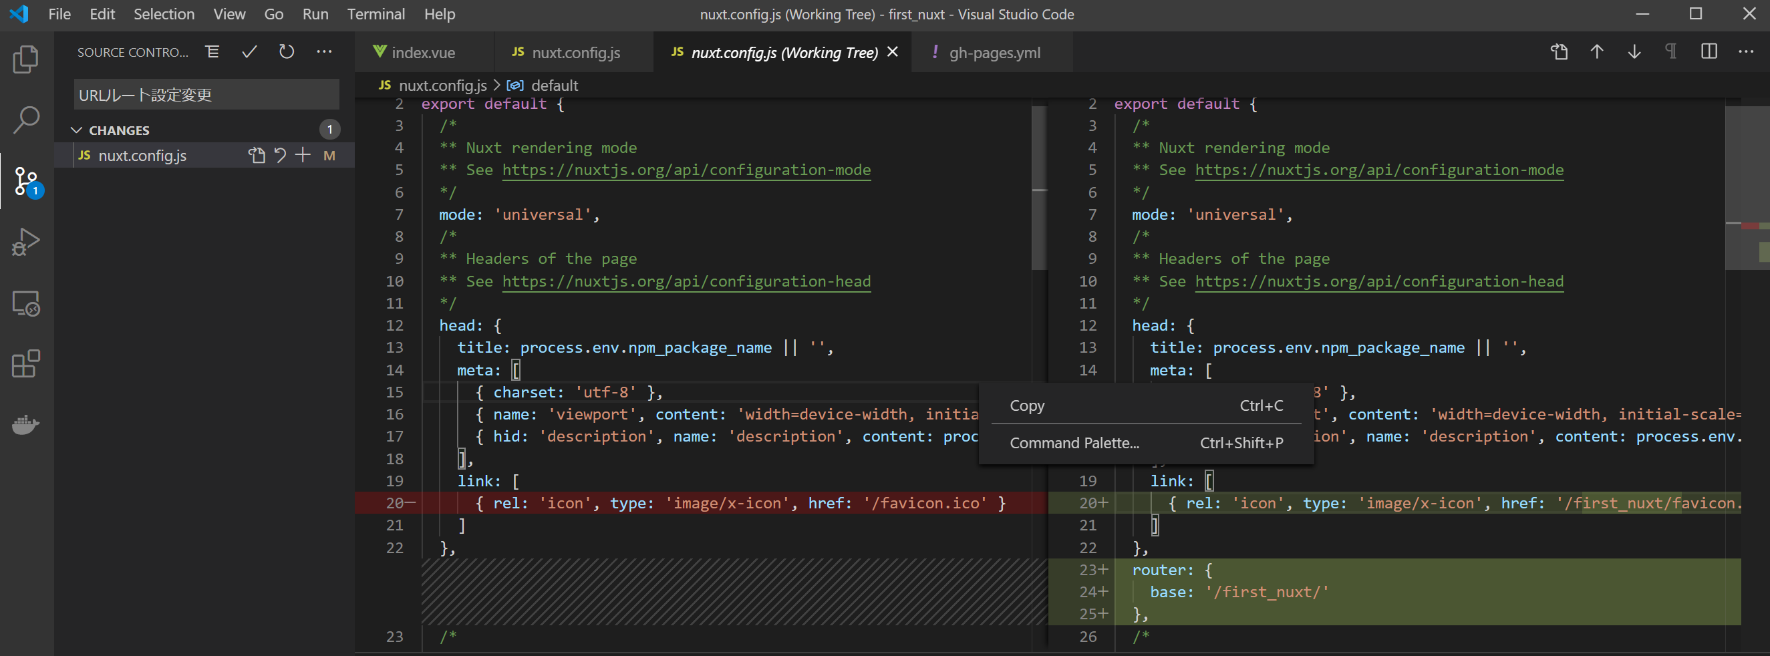Image resolution: width=1770 pixels, height=656 pixels.
Task: Open the Docker view
Action: click(26, 424)
